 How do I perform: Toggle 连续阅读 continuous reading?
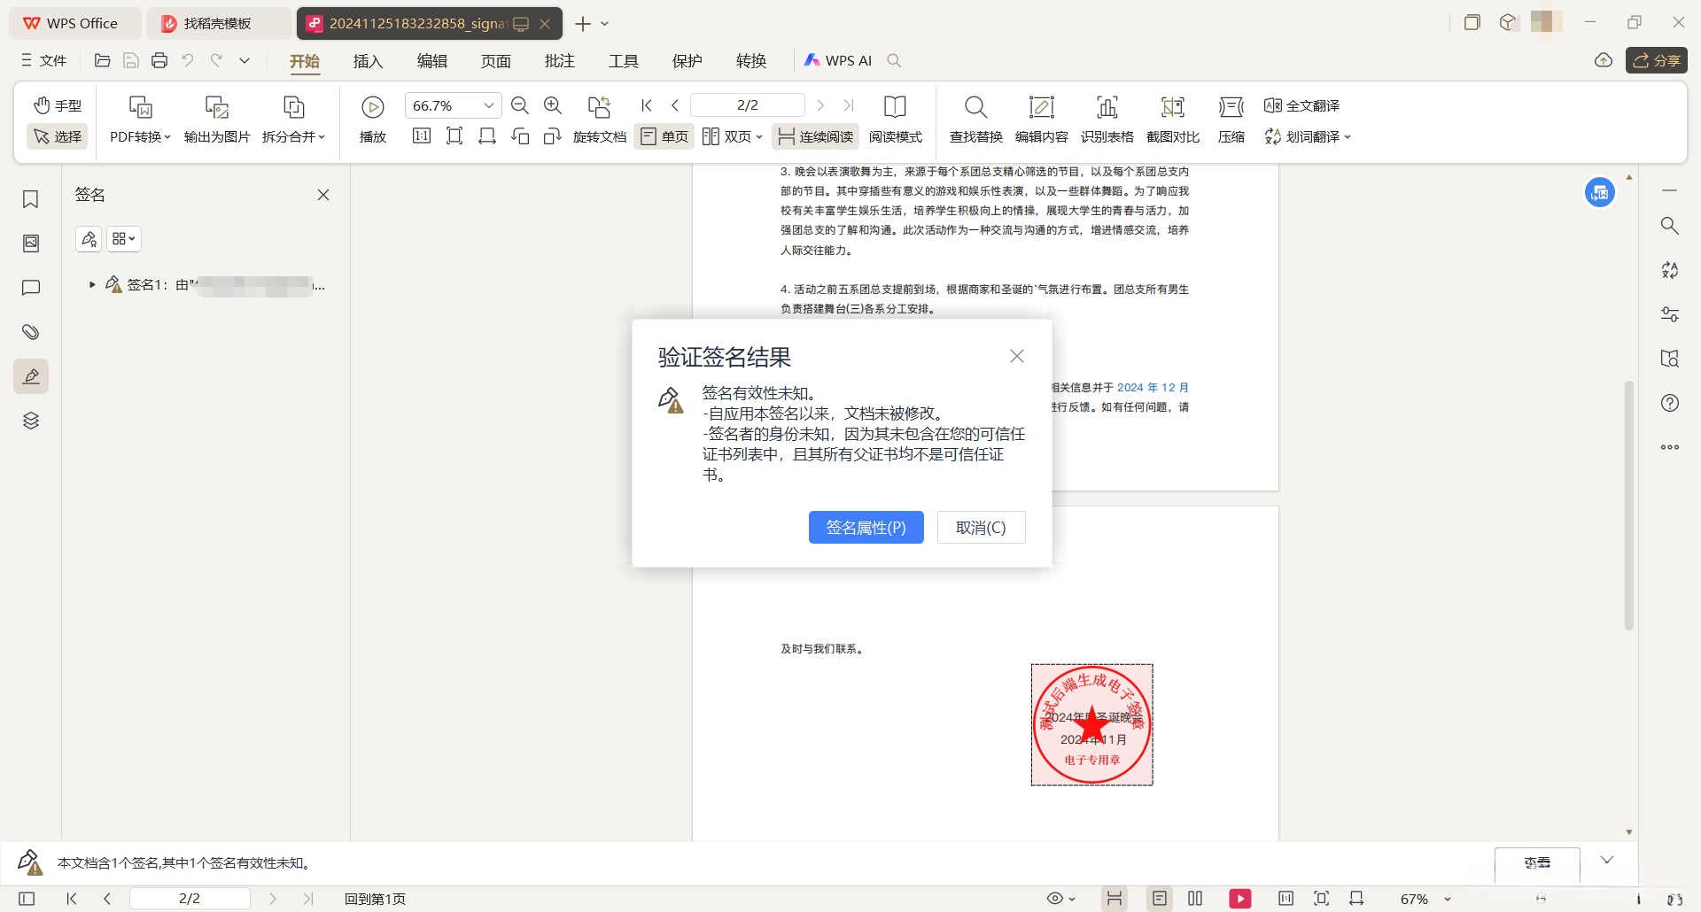point(815,136)
